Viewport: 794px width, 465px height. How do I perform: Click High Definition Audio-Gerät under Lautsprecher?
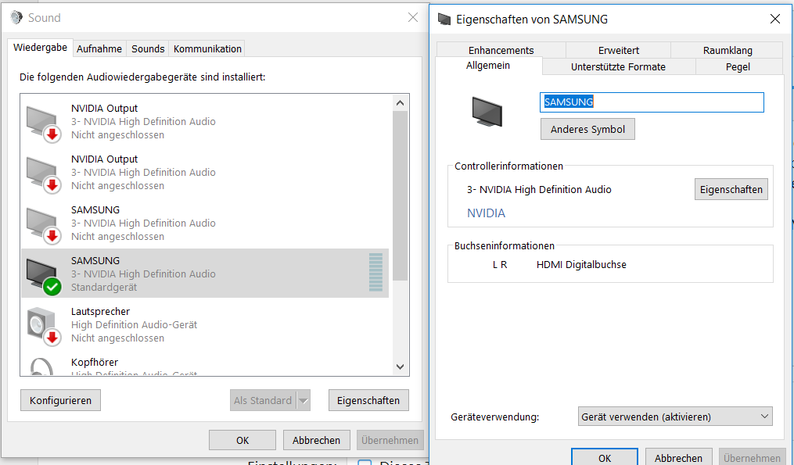click(x=135, y=325)
